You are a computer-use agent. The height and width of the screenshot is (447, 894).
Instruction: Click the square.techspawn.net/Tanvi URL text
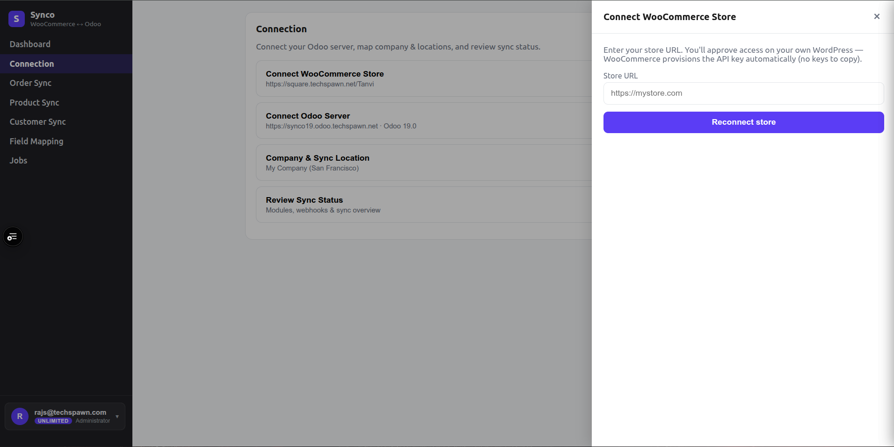pyautogui.click(x=320, y=84)
